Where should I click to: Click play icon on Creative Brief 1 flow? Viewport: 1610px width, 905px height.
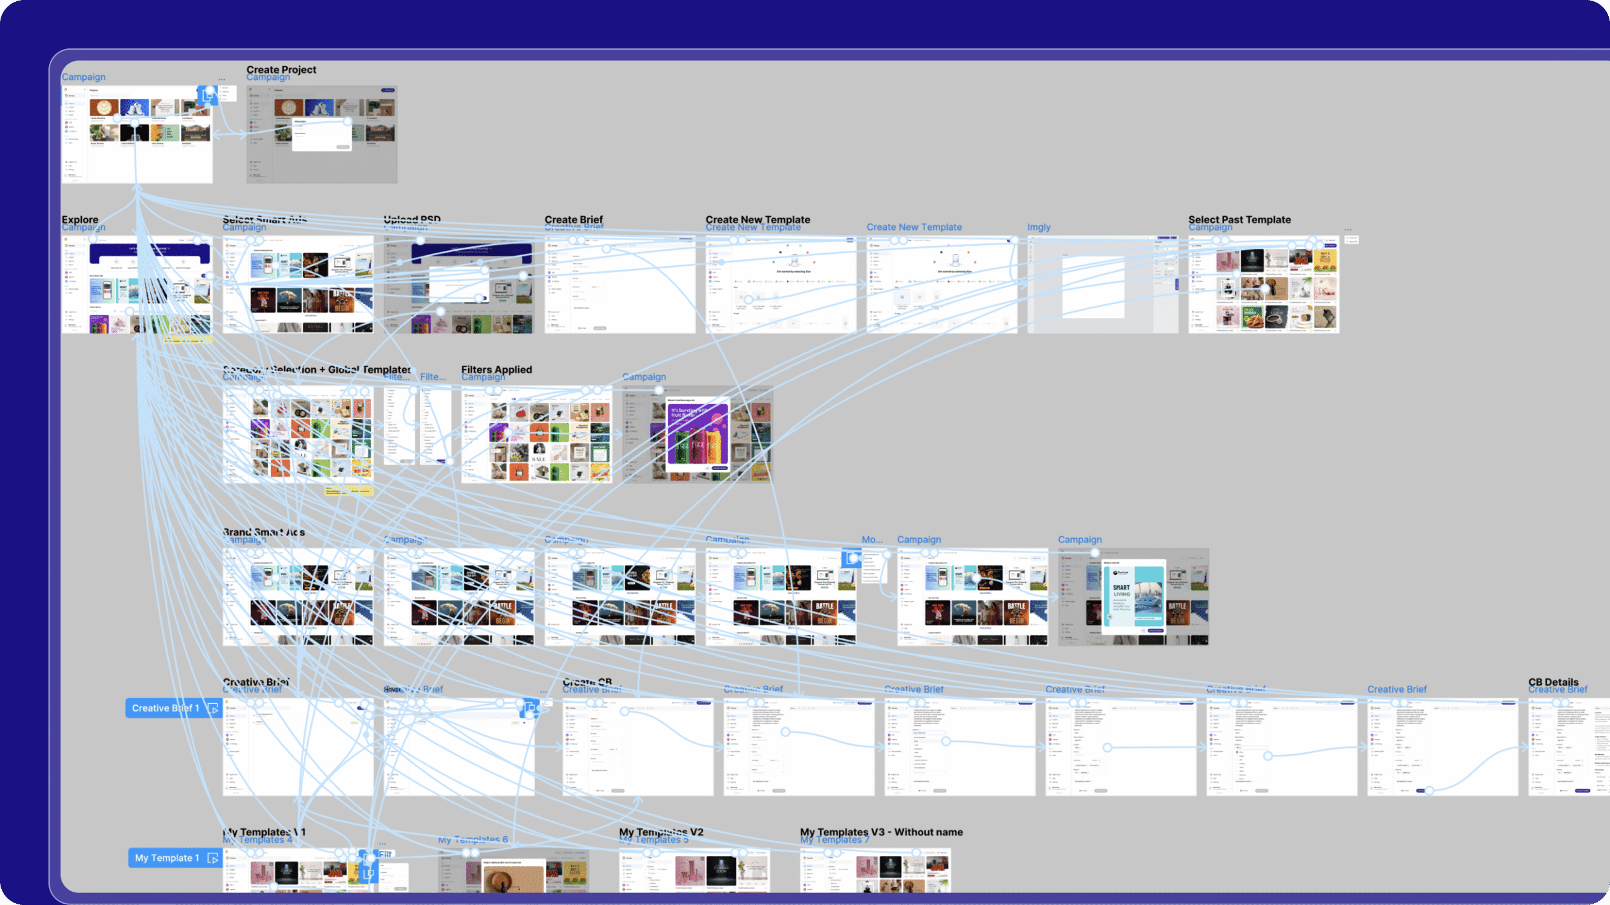(x=213, y=708)
